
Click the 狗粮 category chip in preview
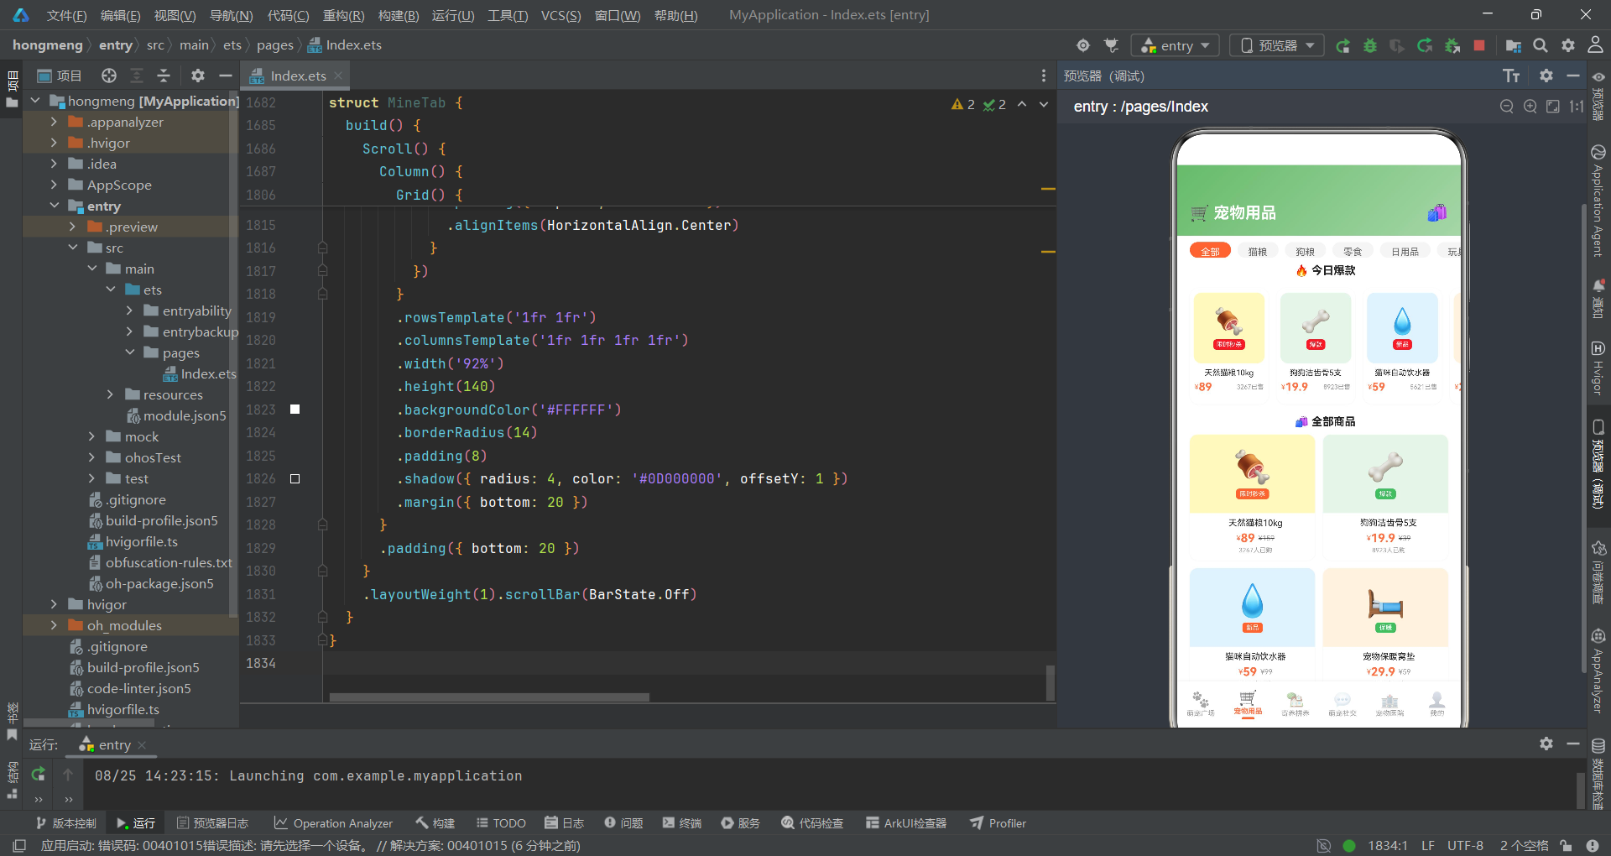1305,251
